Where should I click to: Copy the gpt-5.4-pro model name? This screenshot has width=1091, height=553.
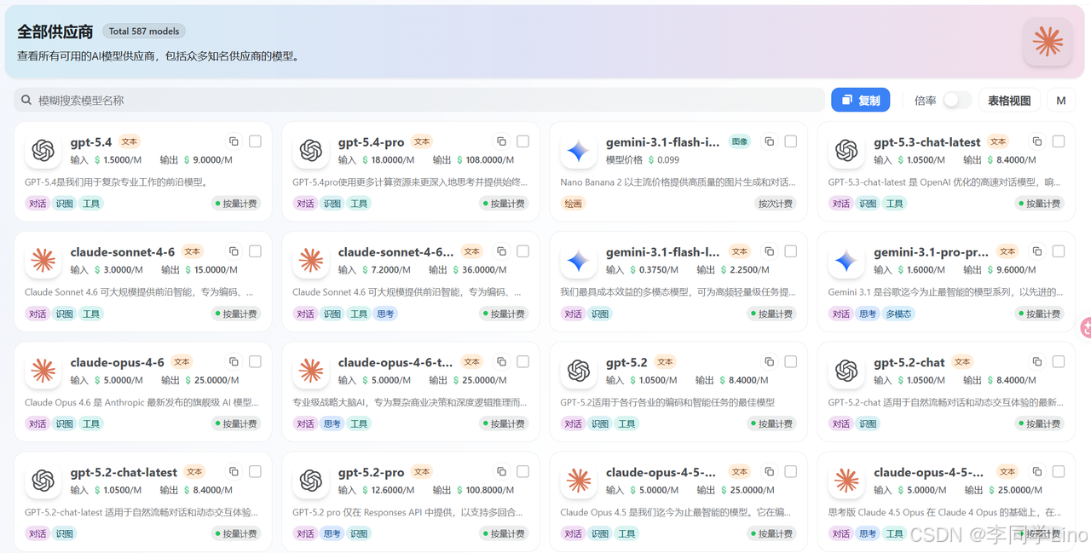[501, 141]
